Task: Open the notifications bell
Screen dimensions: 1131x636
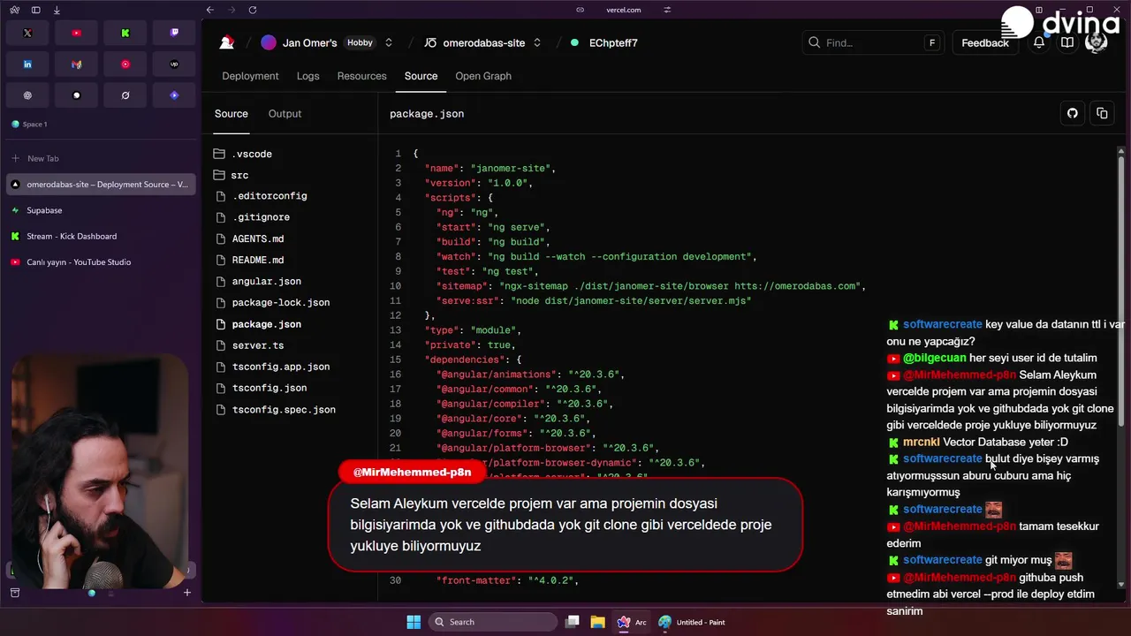Action: [1039, 42]
